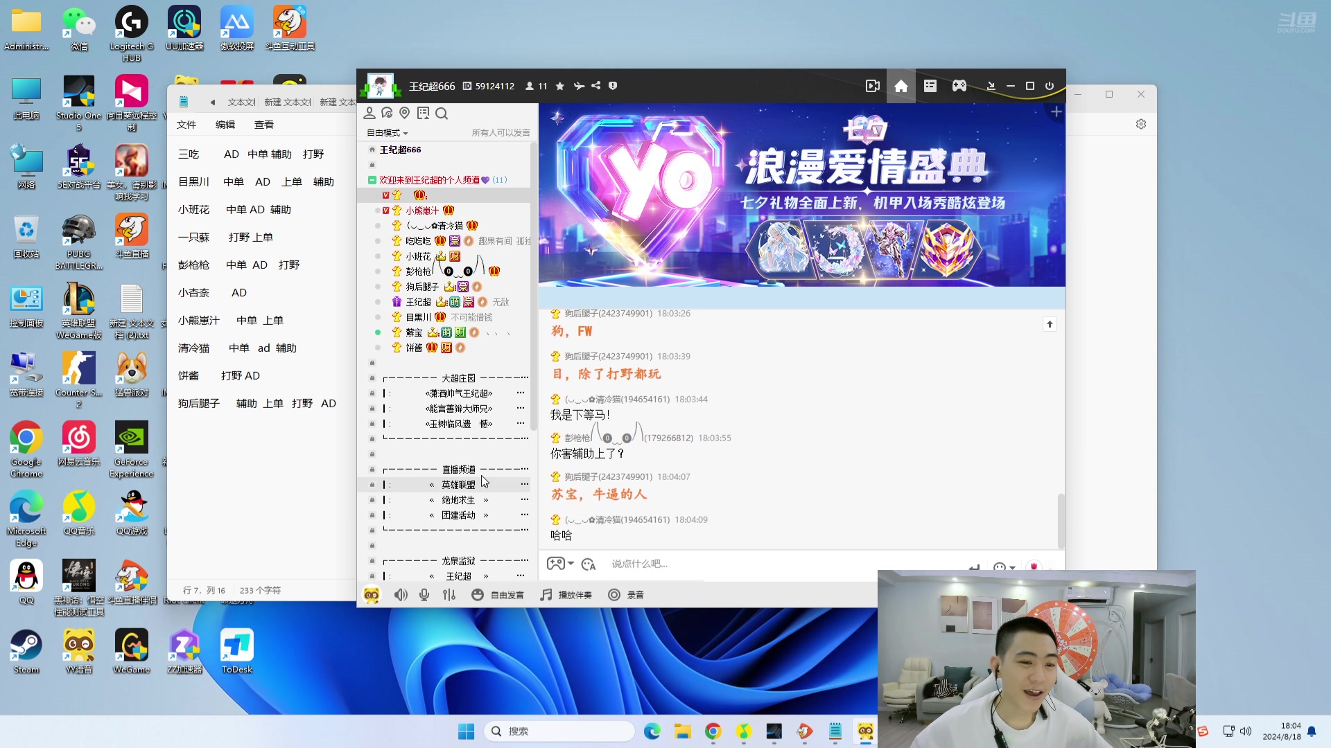This screenshot has width=1331, height=748.
Task: Click the airplane icon next to star
Action: point(579,86)
